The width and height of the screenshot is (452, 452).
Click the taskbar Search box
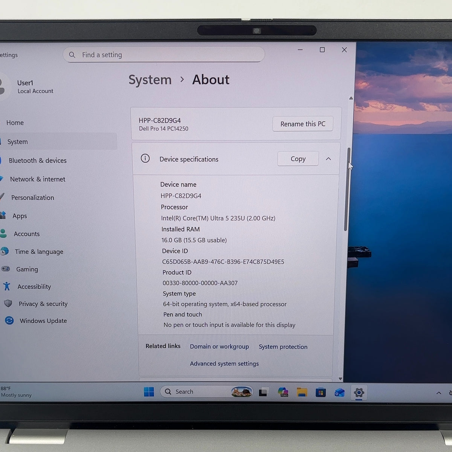tap(206, 392)
